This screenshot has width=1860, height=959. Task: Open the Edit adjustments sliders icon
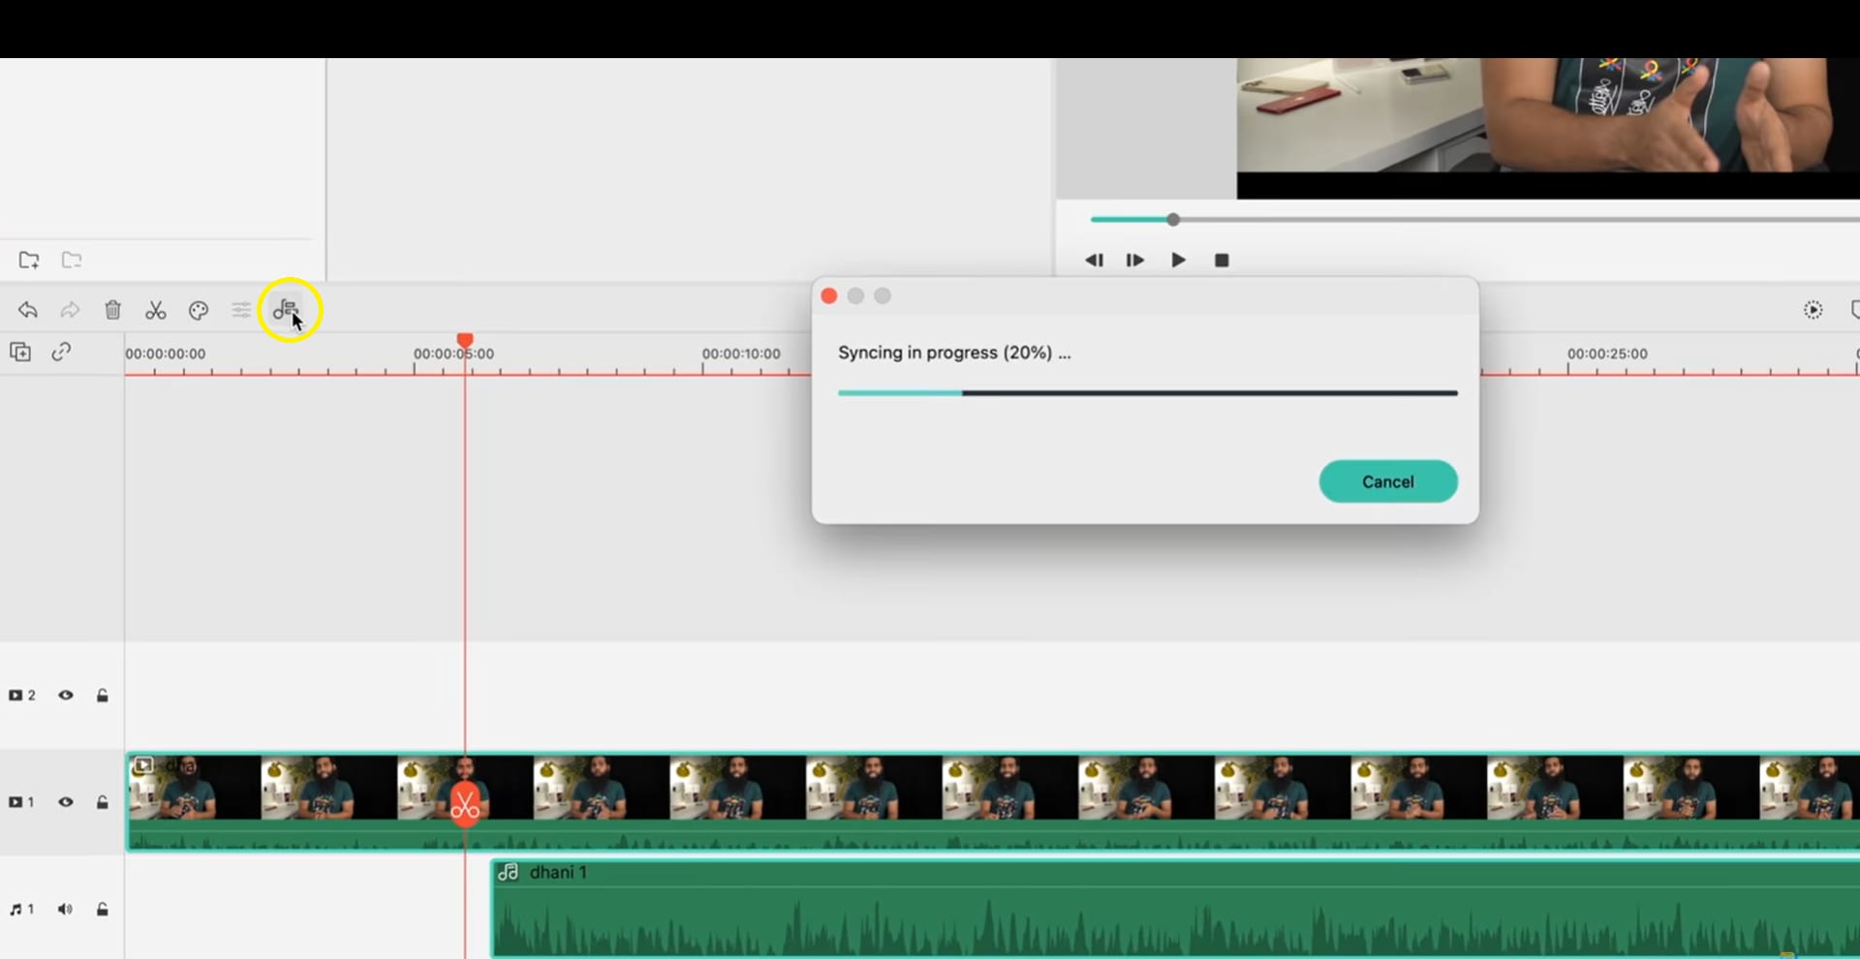[x=241, y=310]
